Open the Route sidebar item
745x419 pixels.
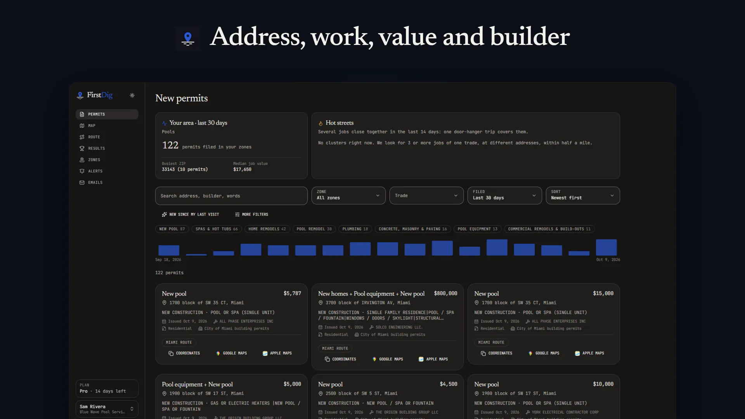coord(107,137)
